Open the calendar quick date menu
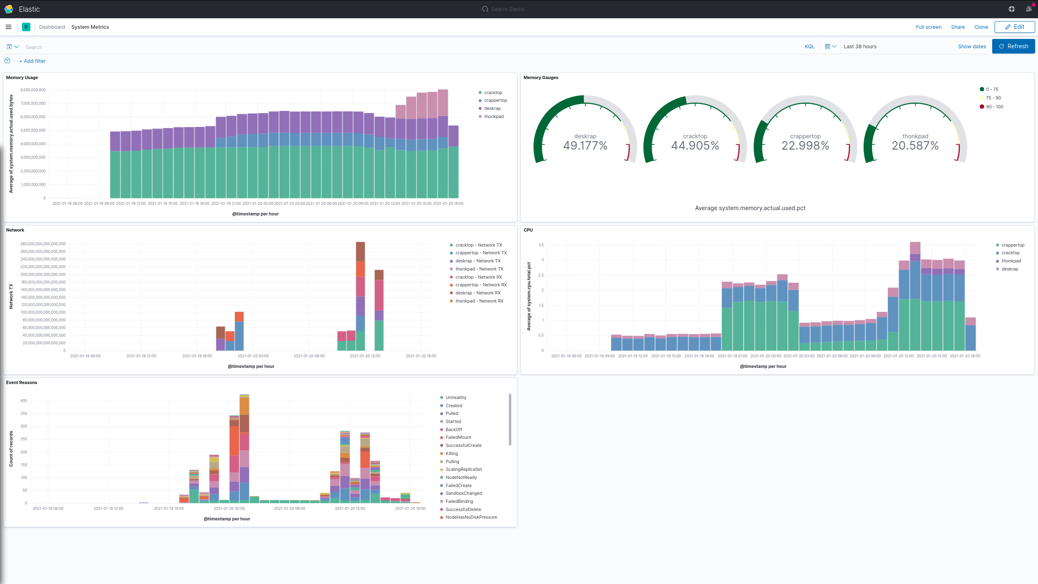The height and width of the screenshot is (584, 1038). tap(830, 47)
